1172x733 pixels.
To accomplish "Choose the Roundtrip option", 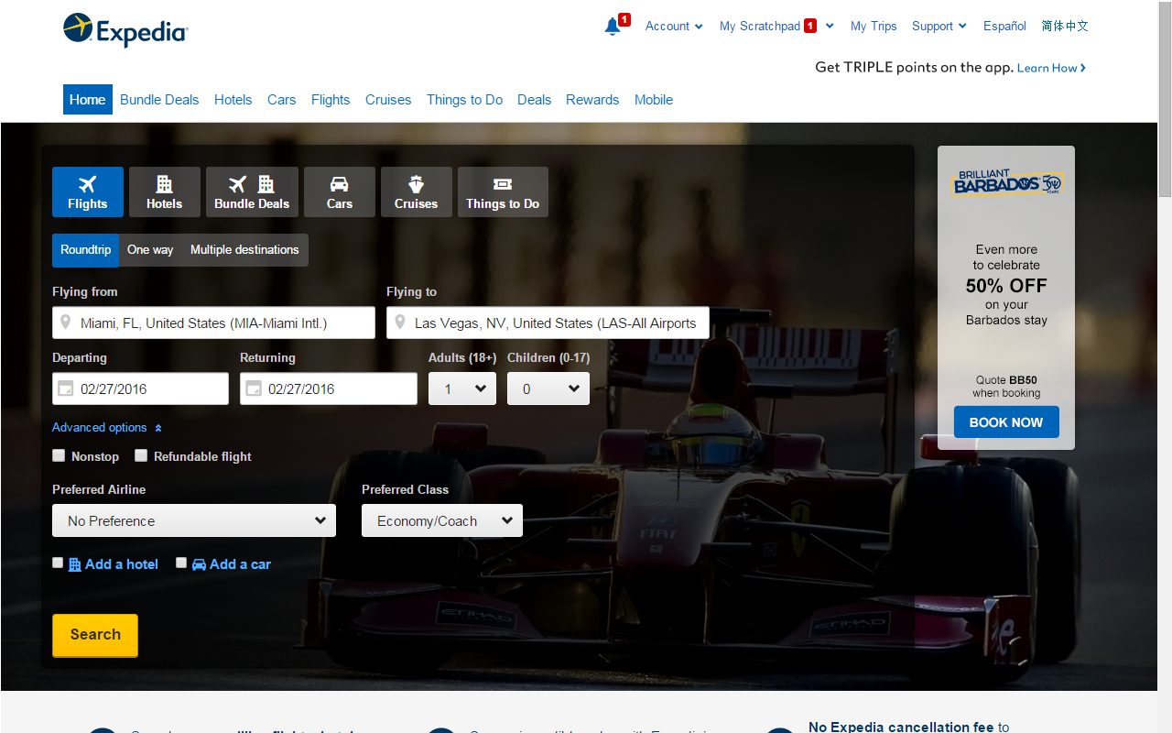I will coord(86,250).
